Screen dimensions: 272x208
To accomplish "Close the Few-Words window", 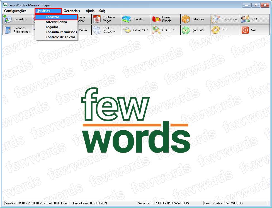I will (x=265, y=5).
